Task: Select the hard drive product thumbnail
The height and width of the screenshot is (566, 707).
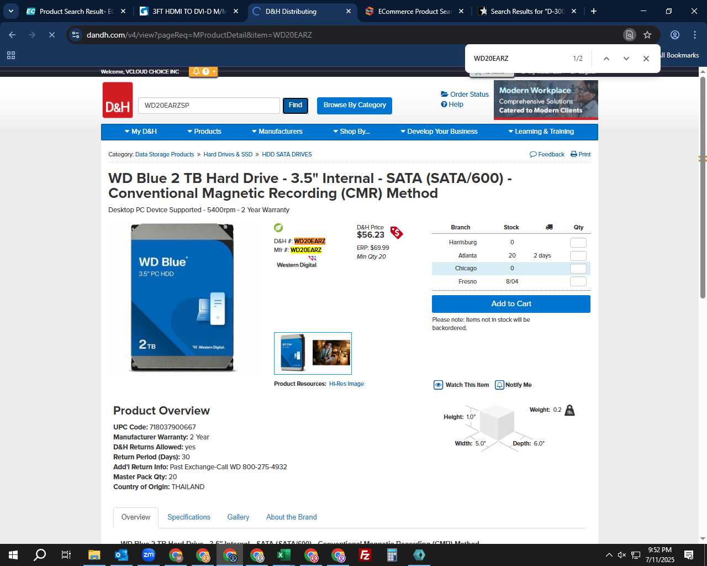Action: click(x=293, y=353)
